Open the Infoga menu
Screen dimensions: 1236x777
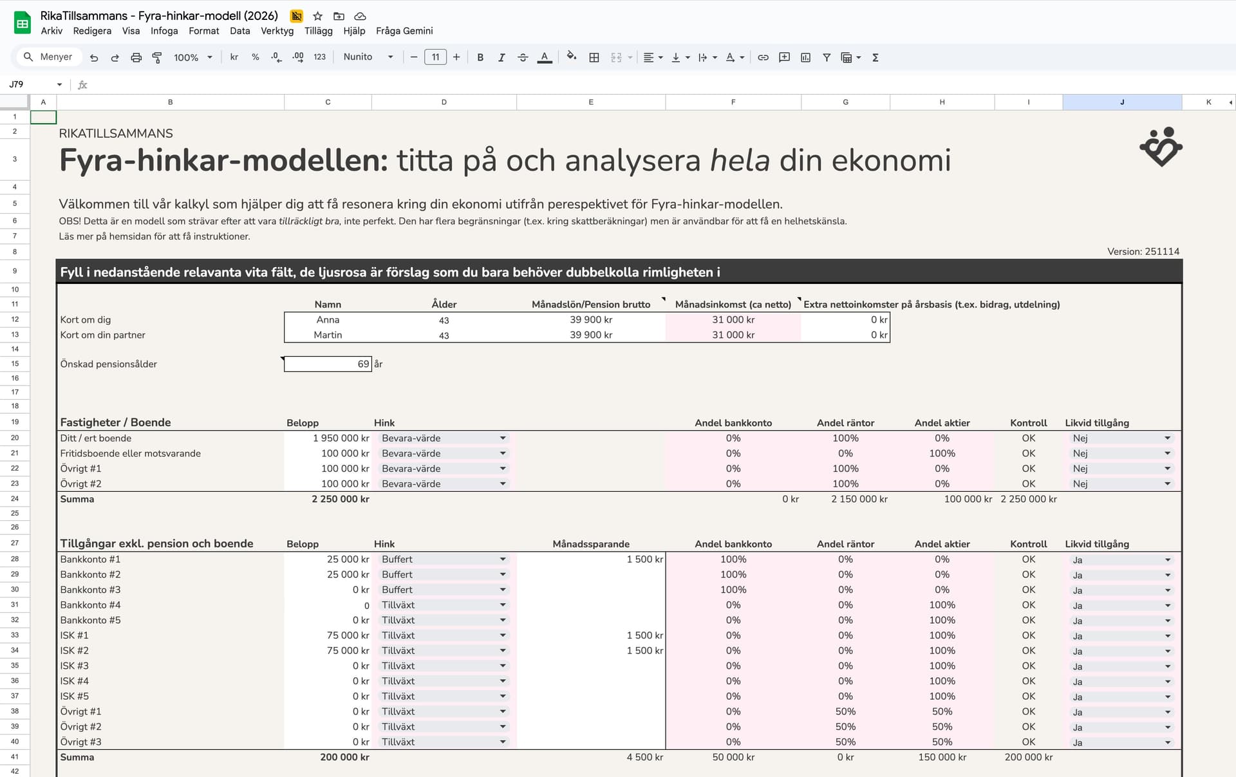164,31
